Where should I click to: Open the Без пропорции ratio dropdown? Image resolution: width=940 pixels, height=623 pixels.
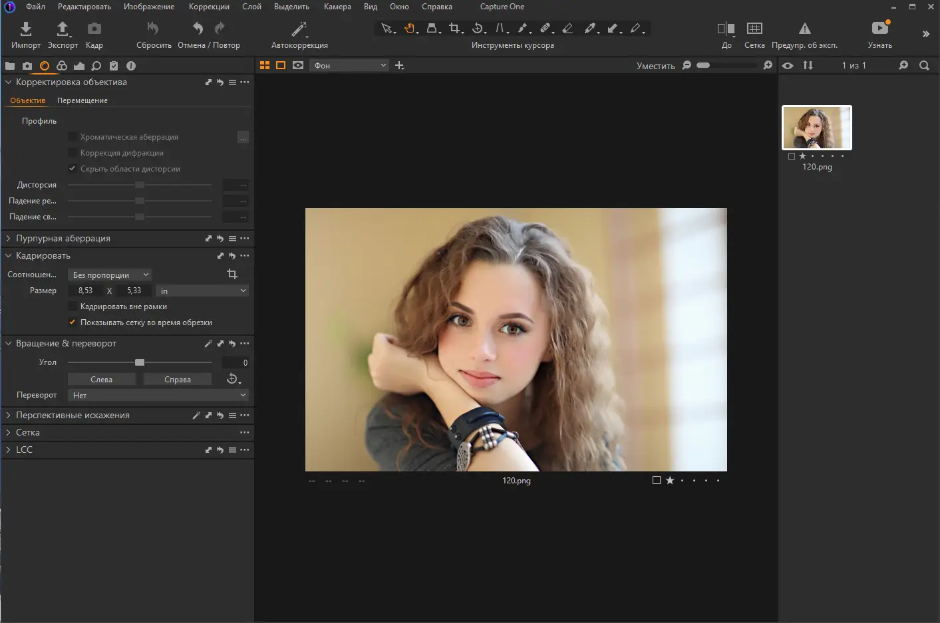coord(109,274)
